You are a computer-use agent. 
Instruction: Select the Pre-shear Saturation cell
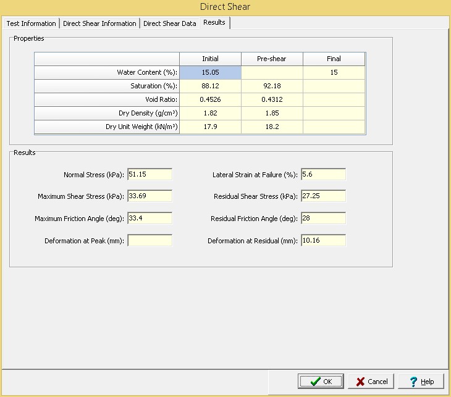pyautogui.click(x=272, y=86)
